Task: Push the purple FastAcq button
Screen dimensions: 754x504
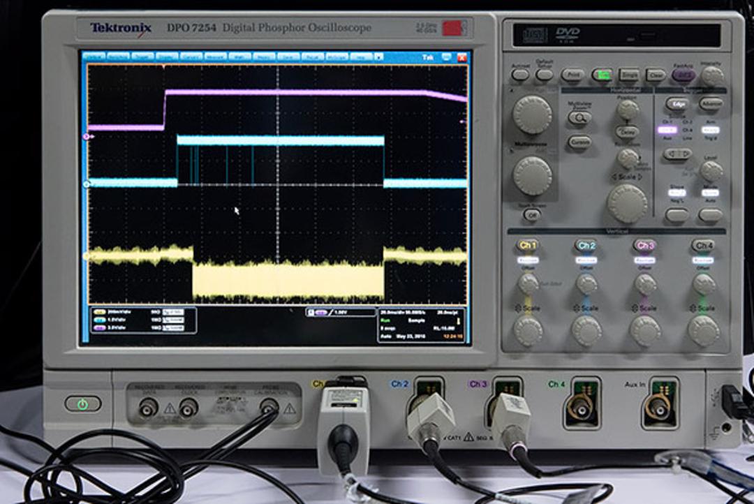Action: 683,75
